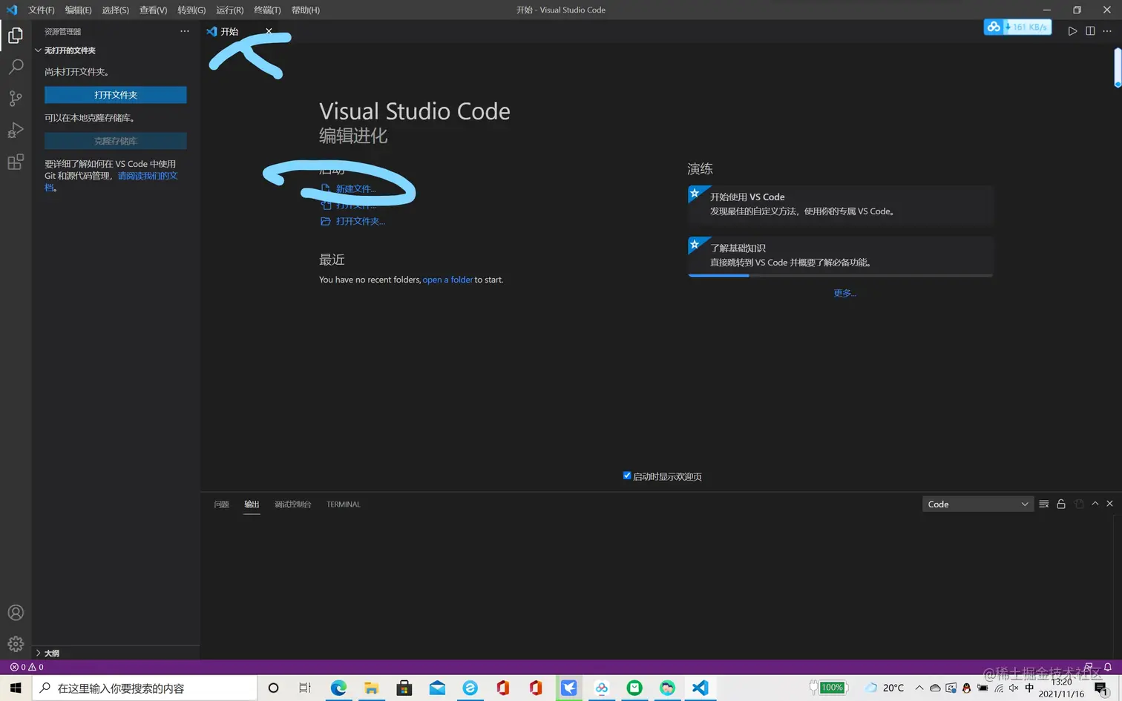Click the 新建文件... link

[x=356, y=188]
